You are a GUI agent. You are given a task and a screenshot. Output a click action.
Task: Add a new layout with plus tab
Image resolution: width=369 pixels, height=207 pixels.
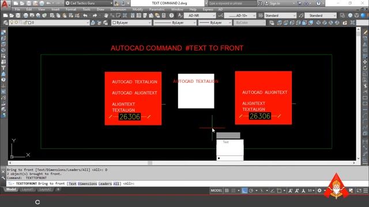[58, 189]
